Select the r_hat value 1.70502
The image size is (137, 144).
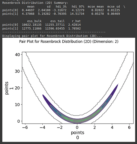click(x=74, y=29)
